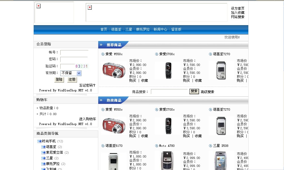The width and height of the screenshot is (284, 170).
Task: Focus the 密码 input field
Action: pyautogui.click(x=74, y=59)
